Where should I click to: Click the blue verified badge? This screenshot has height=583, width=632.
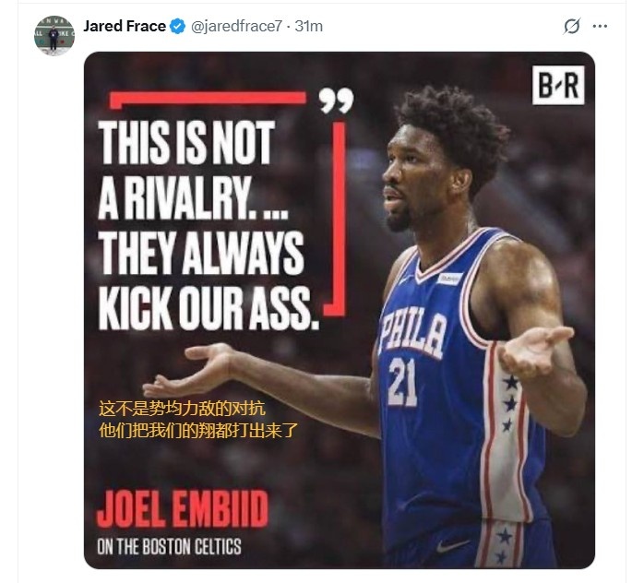pyautogui.click(x=174, y=27)
